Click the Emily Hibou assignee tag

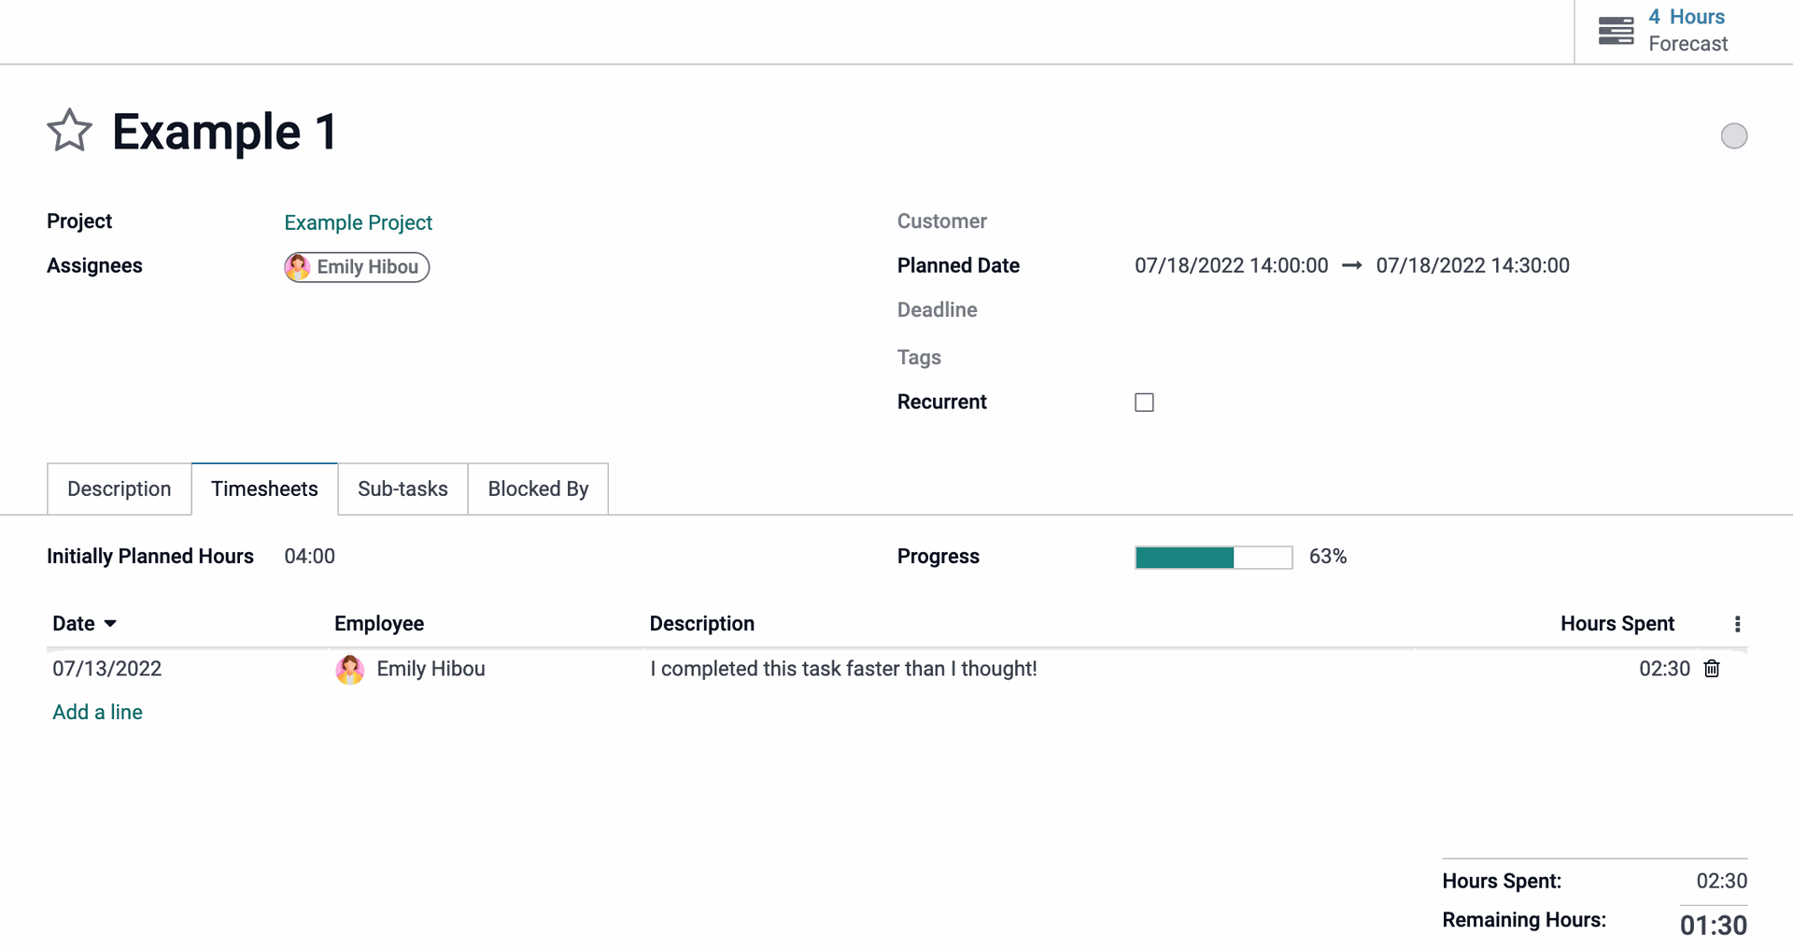(357, 267)
